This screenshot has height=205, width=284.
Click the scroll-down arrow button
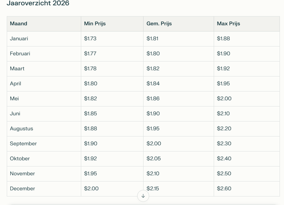[143, 196]
